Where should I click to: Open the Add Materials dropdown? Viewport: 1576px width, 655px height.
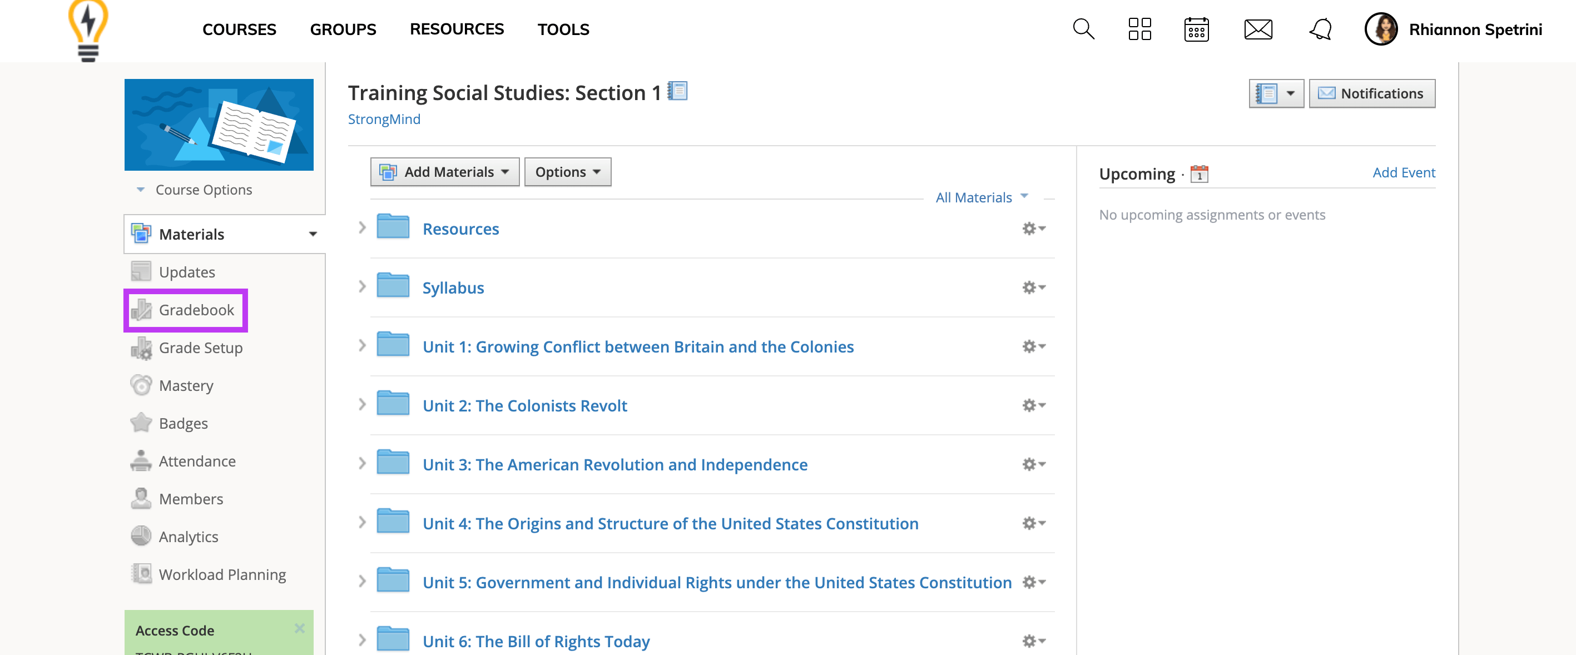(444, 172)
